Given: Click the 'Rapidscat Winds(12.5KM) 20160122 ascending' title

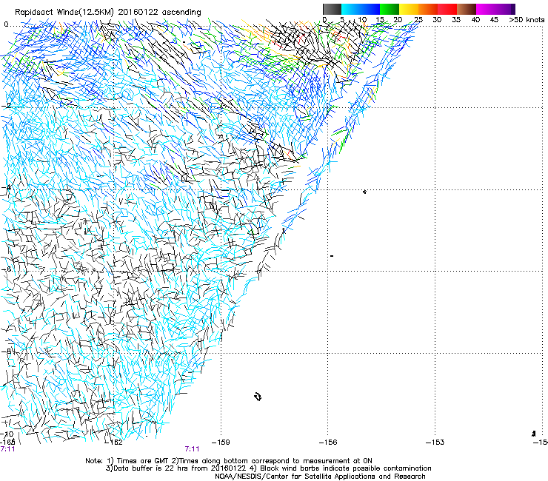Looking at the screenshot, I should click(x=108, y=13).
